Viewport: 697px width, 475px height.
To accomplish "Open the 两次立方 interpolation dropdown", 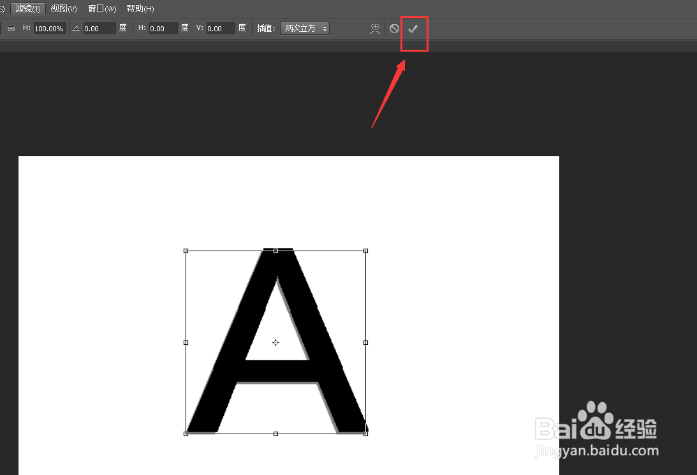I will point(304,28).
